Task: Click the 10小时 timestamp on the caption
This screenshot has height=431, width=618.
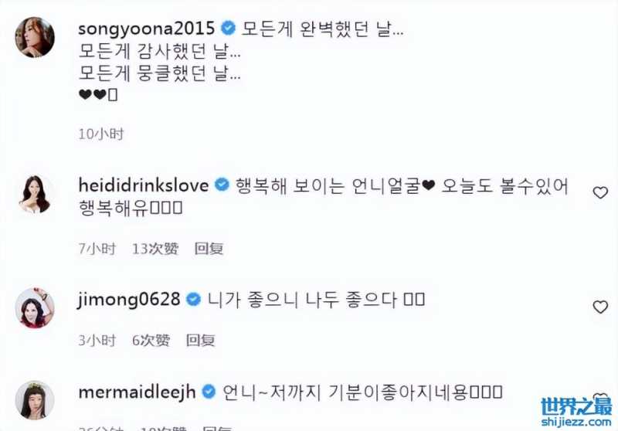Action: pos(101,134)
